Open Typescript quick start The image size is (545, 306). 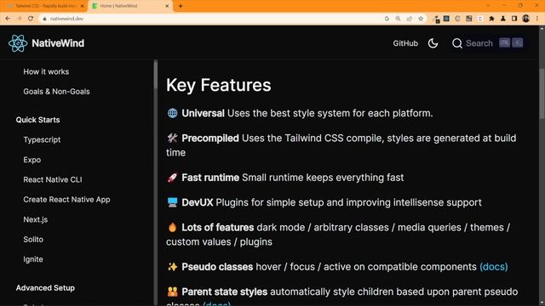coord(42,139)
